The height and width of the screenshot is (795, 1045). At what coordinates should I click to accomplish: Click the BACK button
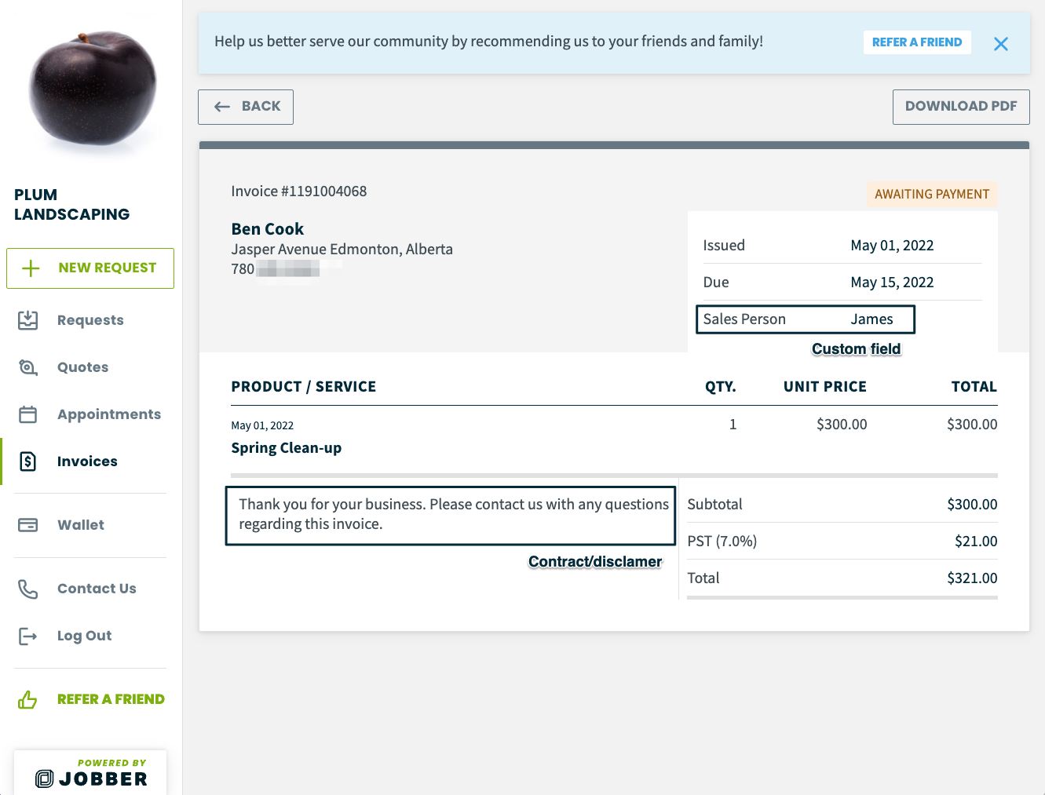(x=246, y=107)
